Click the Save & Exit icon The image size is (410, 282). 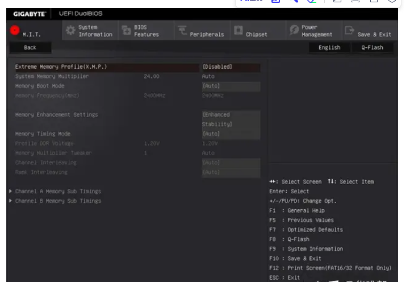350,31
